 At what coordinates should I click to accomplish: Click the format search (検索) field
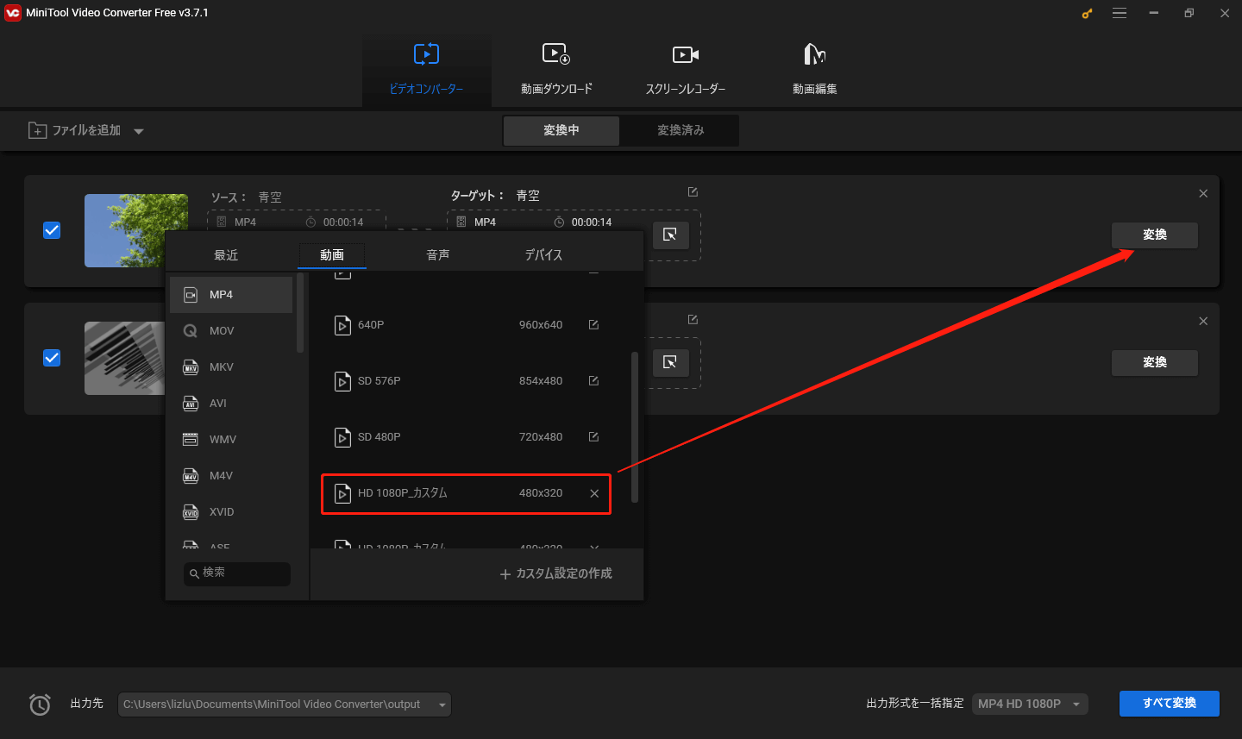(x=237, y=573)
